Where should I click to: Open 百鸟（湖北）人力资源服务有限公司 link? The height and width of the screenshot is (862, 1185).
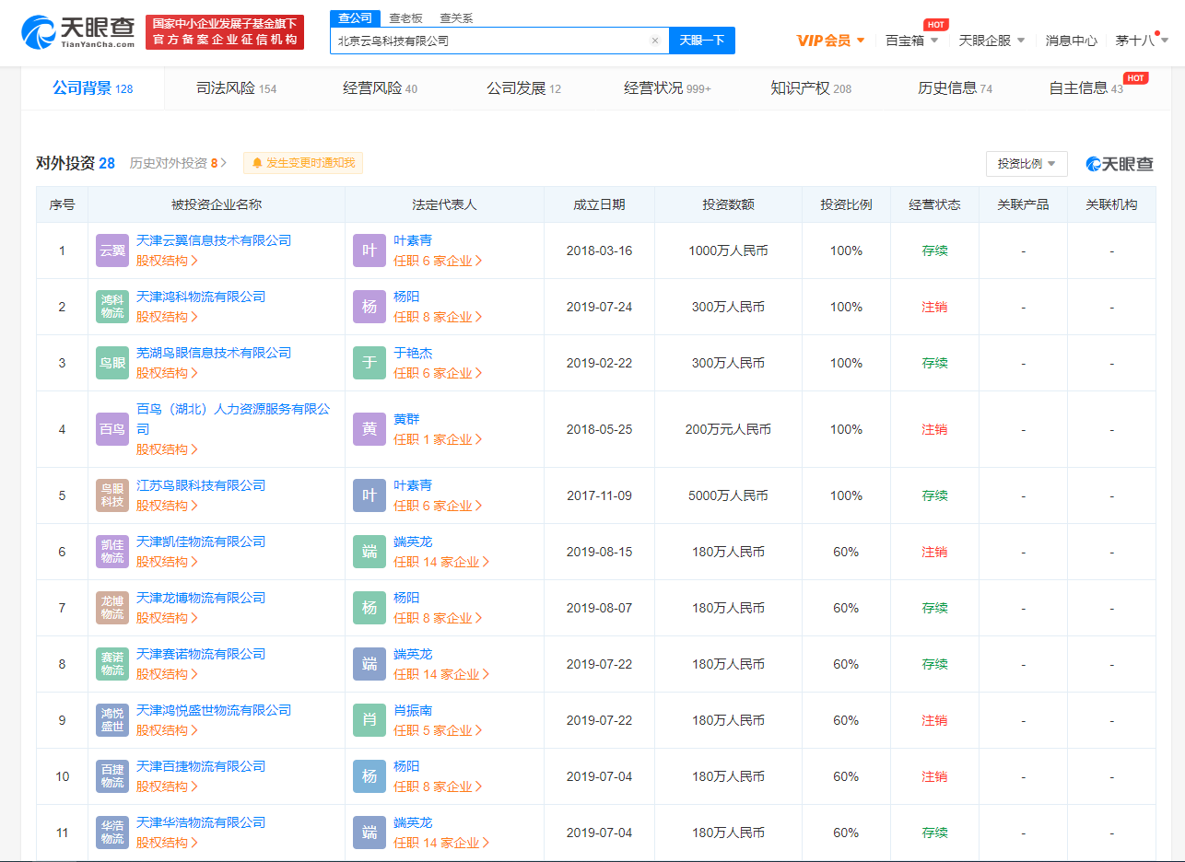tap(233, 419)
